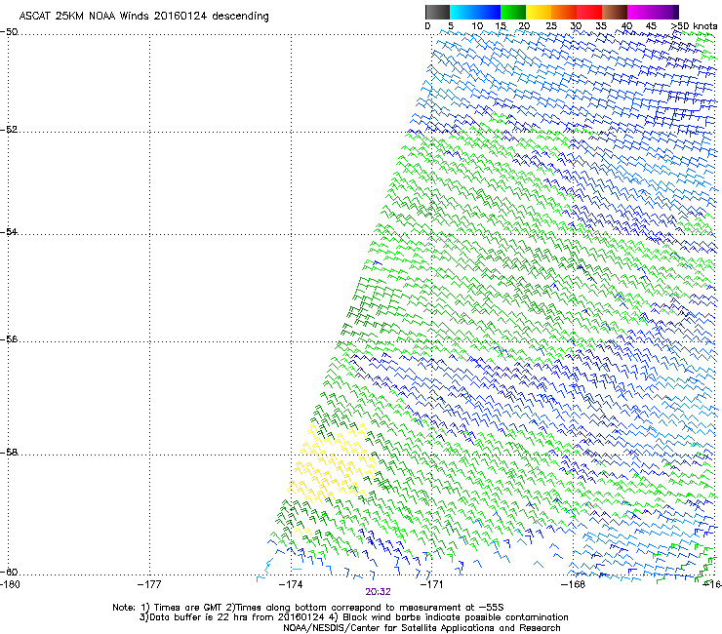Screen dimensions: 722x634
Task: Click the purple 20:32 swath time label
Action: (x=378, y=592)
